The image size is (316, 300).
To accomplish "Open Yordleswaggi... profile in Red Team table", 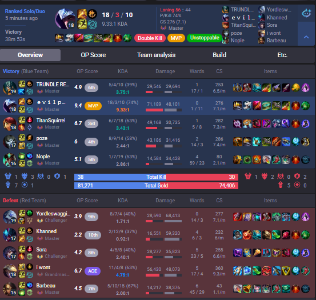I will 53,213.
